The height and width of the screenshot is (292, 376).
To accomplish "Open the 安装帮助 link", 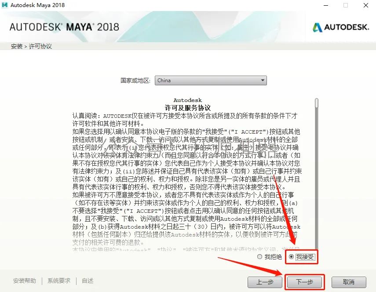I will (25, 281).
